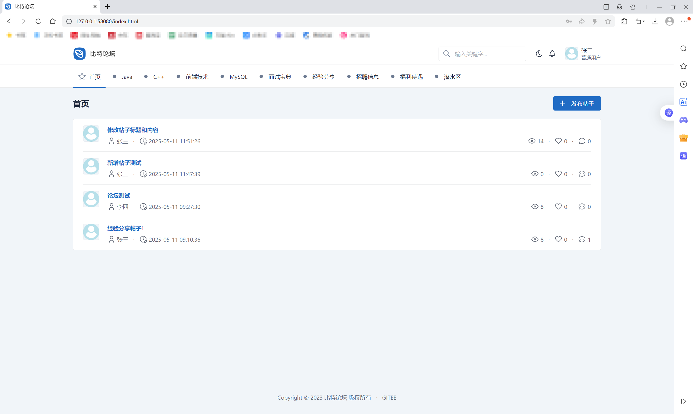
Task: Open the sidebar history clock icon
Action: pyautogui.click(x=683, y=84)
